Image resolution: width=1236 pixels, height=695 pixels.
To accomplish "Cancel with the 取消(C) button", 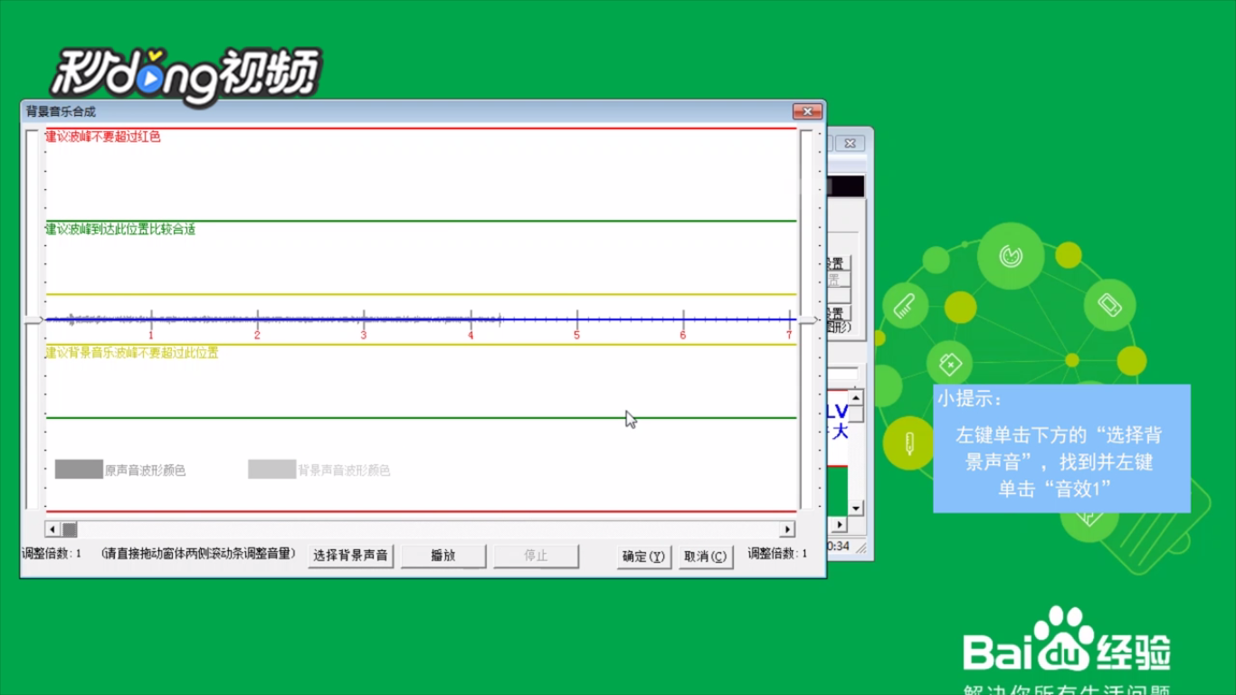I will coord(706,557).
